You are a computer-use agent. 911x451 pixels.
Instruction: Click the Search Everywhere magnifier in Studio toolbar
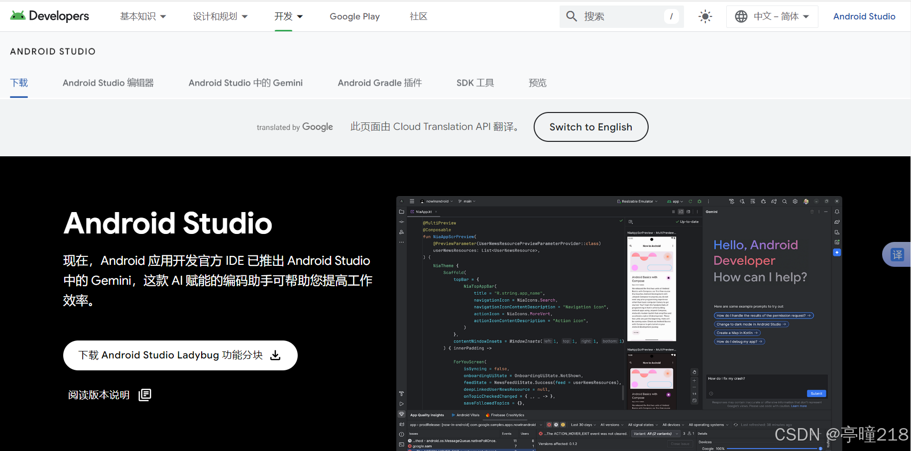(x=784, y=201)
